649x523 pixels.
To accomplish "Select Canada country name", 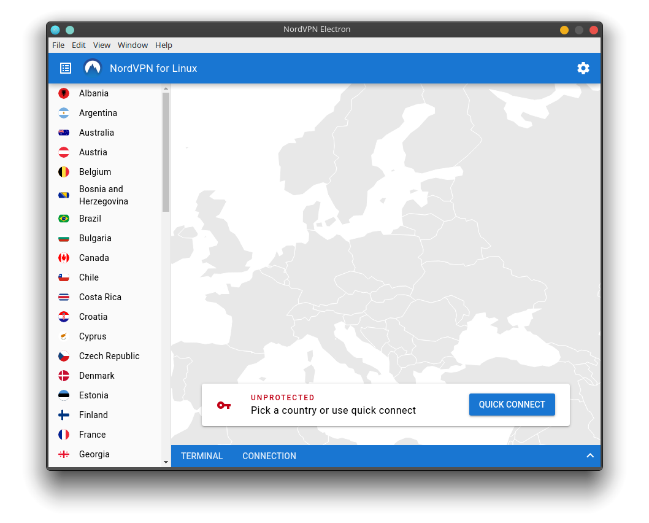I will click(94, 258).
